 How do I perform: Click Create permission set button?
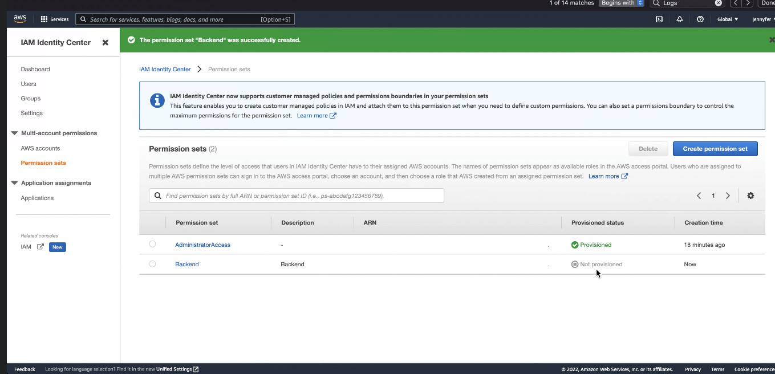(715, 149)
